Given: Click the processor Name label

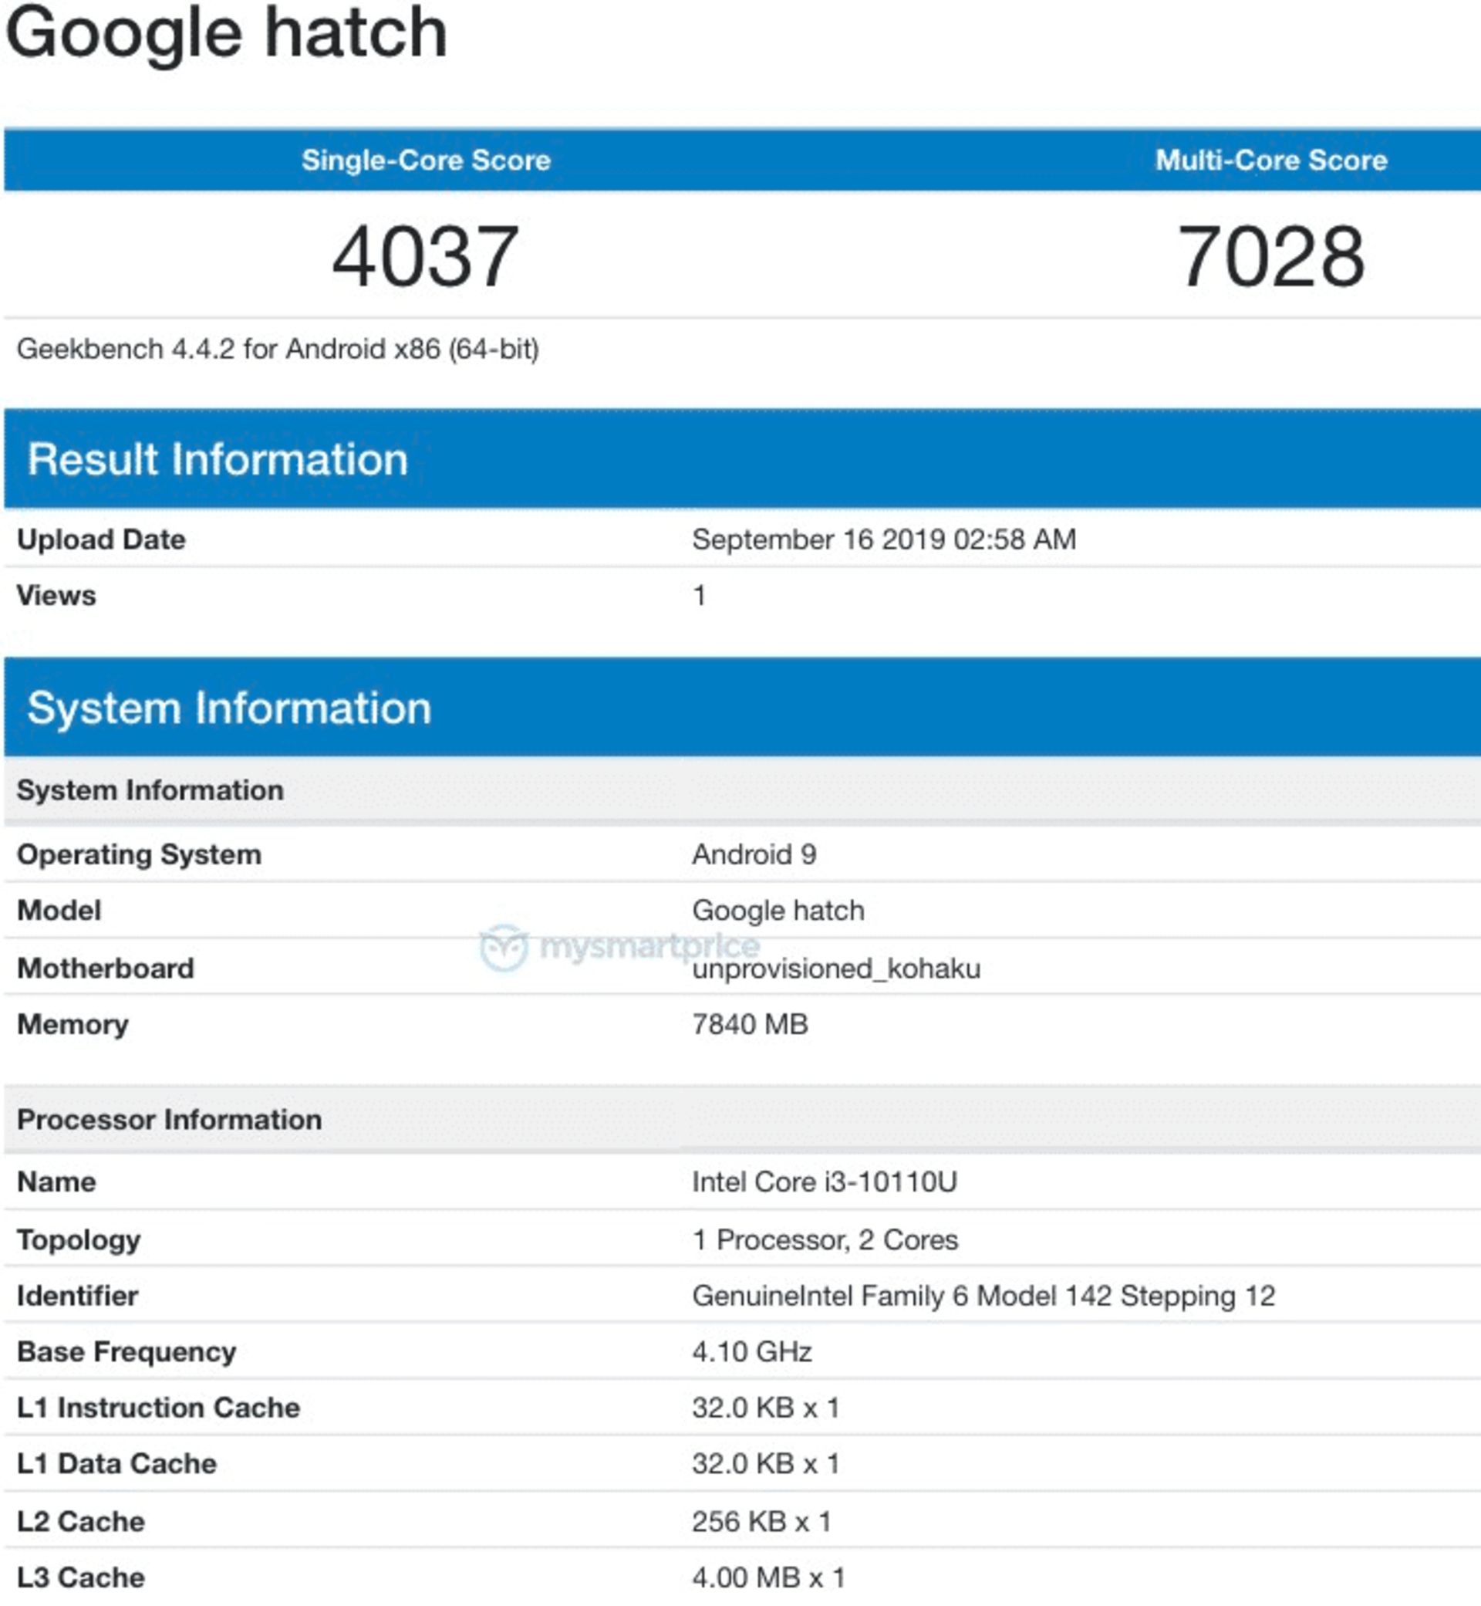Looking at the screenshot, I should point(56,1182).
